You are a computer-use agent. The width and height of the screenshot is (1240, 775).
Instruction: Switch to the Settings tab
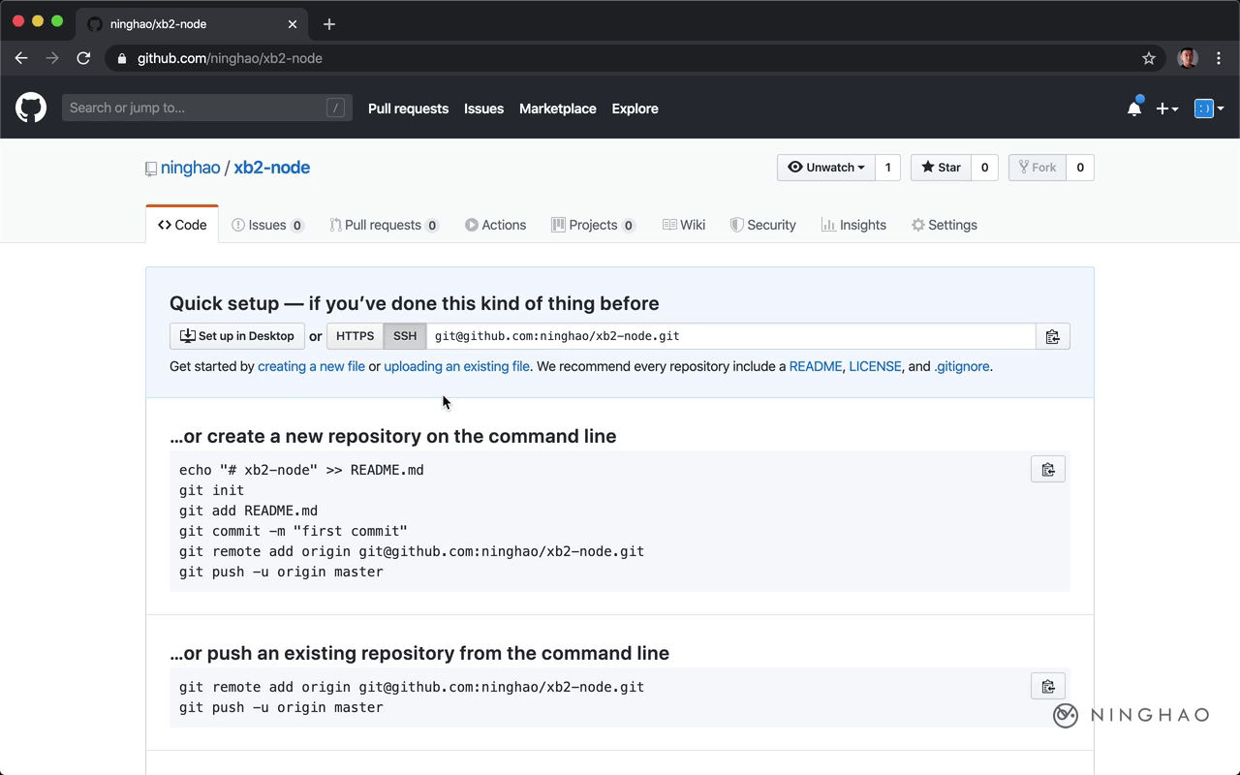pos(944,225)
